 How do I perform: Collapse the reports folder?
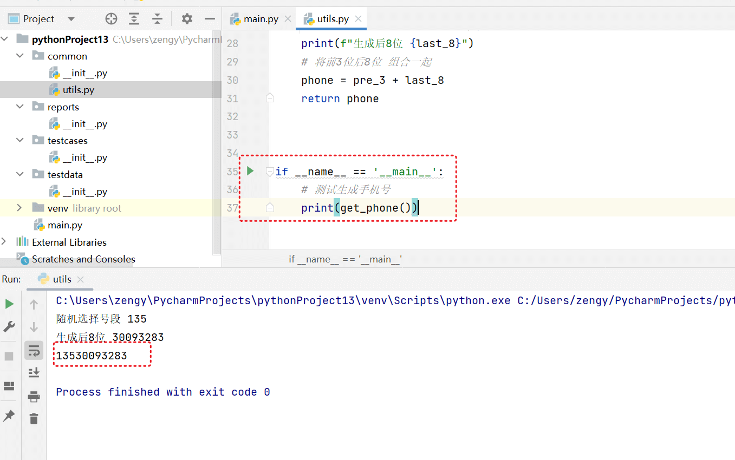tap(20, 107)
